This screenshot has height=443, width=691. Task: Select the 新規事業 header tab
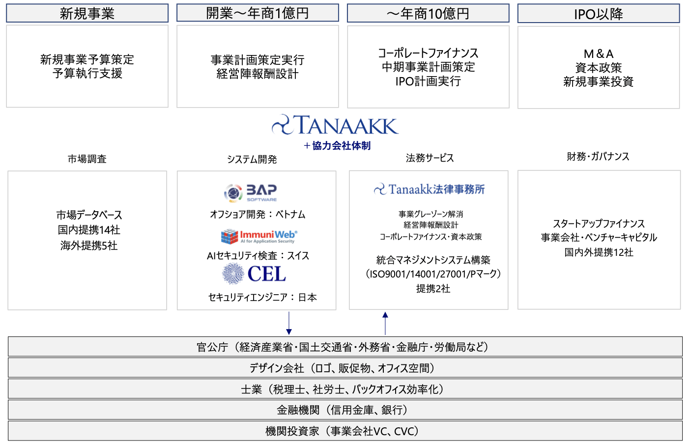tap(87, 13)
